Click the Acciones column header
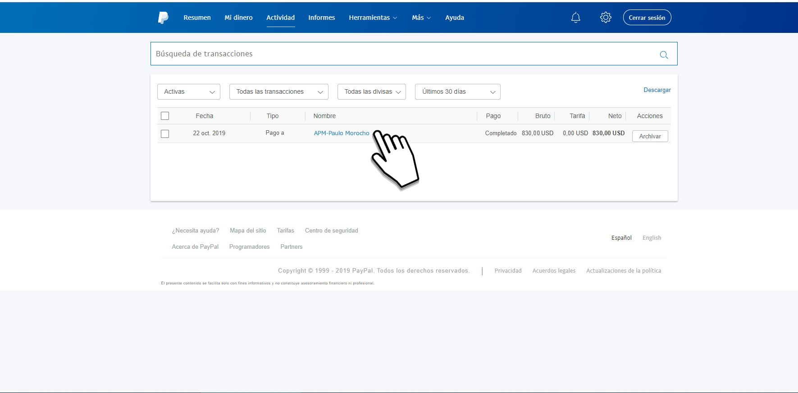The width and height of the screenshot is (798, 393). pos(650,116)
